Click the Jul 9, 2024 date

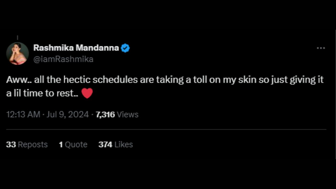point(67,114)
